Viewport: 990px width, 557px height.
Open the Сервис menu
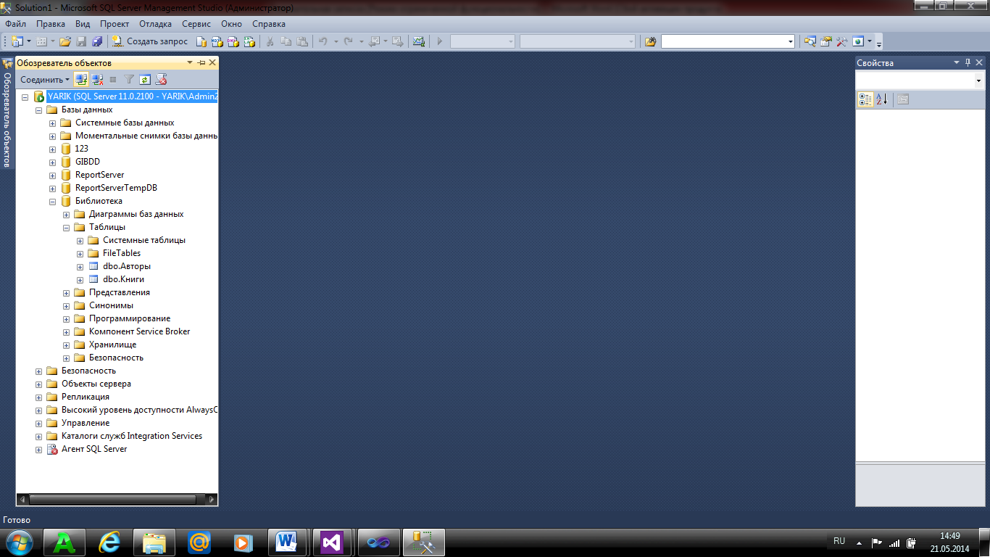click(x=196, y=24)
